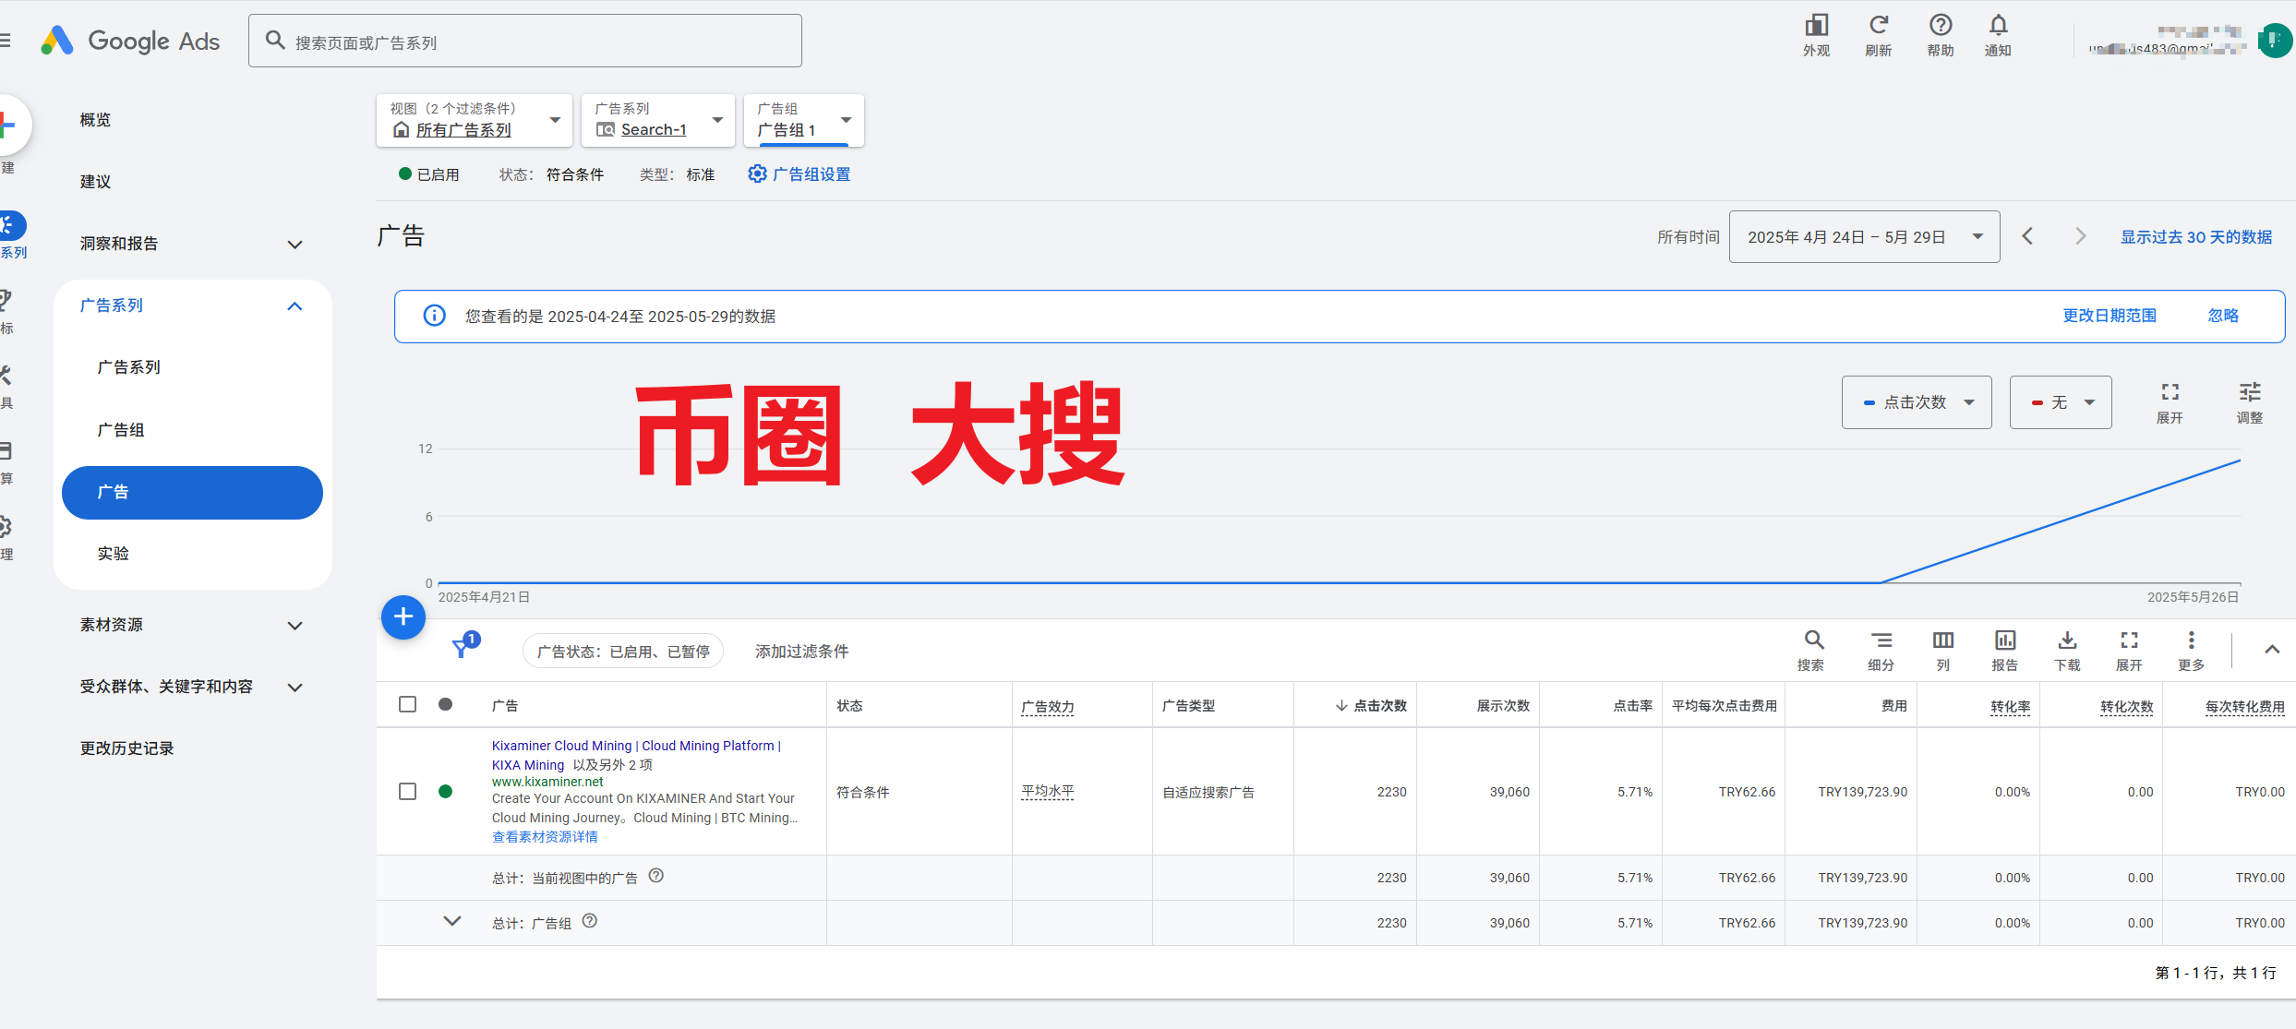
Task: Open the hamburger main menu
Action: pyautogui.click(x=6, y=41)
